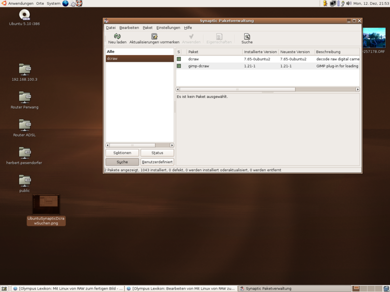Toggle the gimp-dcraw package status checkbox

[180, 66]
